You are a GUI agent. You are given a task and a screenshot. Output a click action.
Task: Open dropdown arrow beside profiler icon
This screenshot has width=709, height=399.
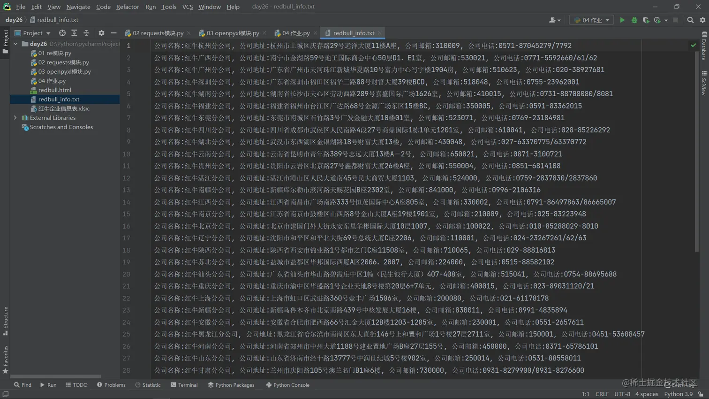[x=666, y=20]
